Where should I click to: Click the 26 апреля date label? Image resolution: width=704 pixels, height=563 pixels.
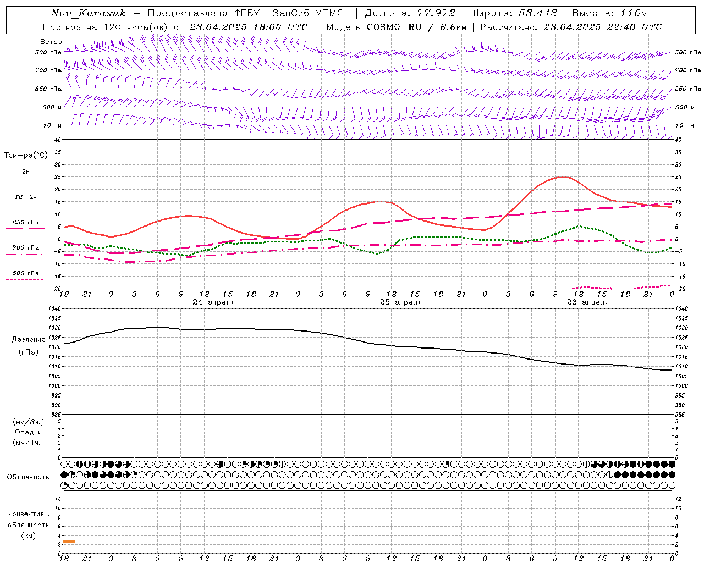[x=588, y=302]
